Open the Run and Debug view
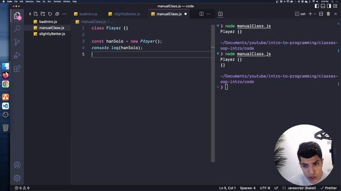The height and width of the screenshot is (191, 341). pos(17,55)
